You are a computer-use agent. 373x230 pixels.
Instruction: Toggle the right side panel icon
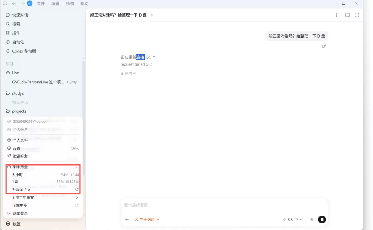(x=357, y=15)
